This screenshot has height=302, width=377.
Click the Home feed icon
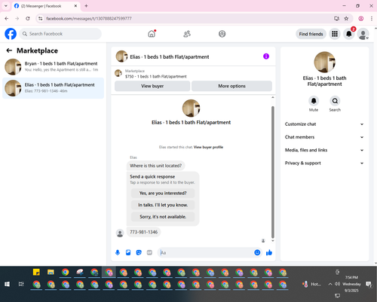[x=152, y=34]
